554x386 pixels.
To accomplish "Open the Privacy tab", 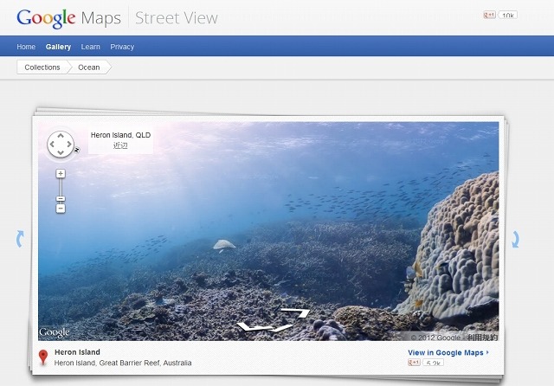I will 122,47.
